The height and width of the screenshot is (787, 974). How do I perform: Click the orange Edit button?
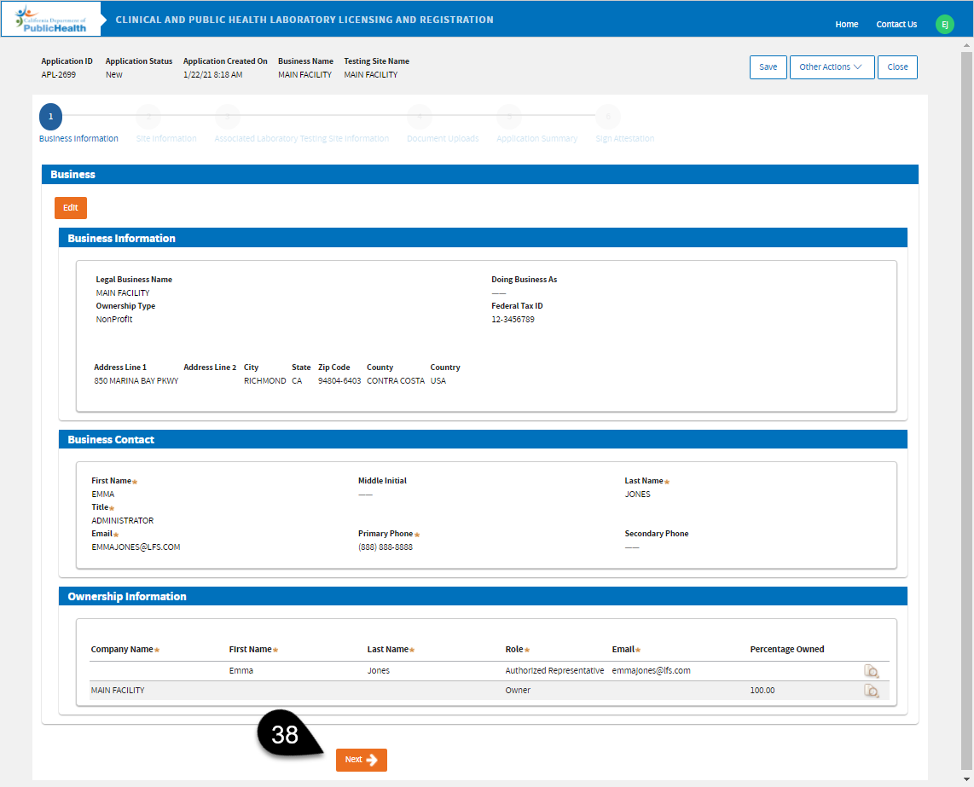pos(71,208)
